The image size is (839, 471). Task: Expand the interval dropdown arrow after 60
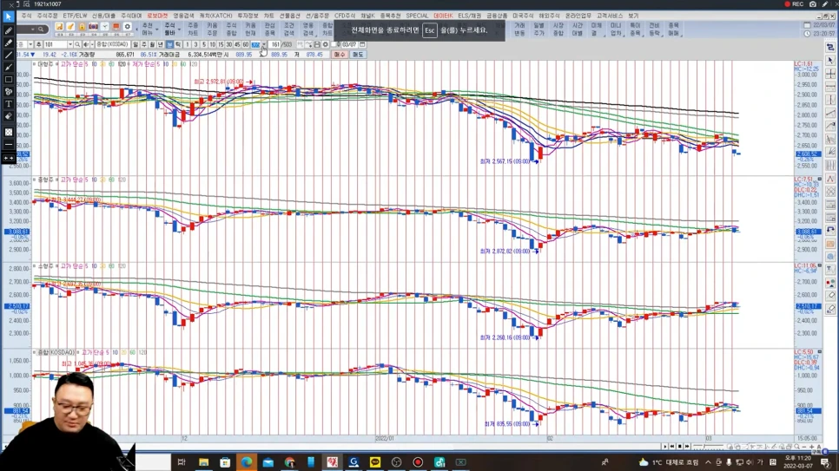click(x=264, y=44)
